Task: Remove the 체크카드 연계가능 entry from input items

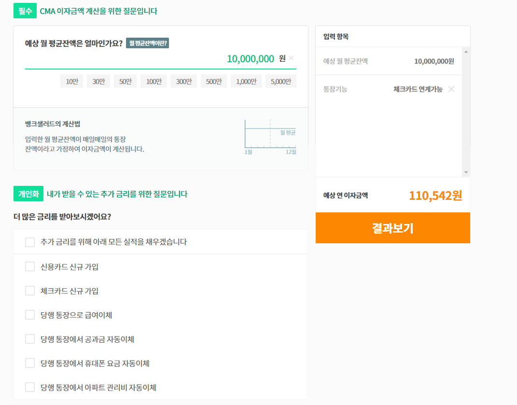Action: click(451, 89)
